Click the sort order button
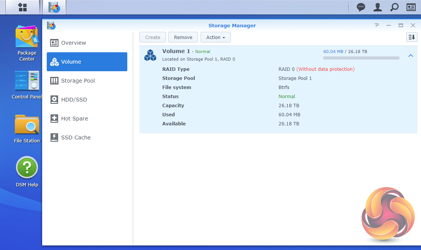 [412, 37]
